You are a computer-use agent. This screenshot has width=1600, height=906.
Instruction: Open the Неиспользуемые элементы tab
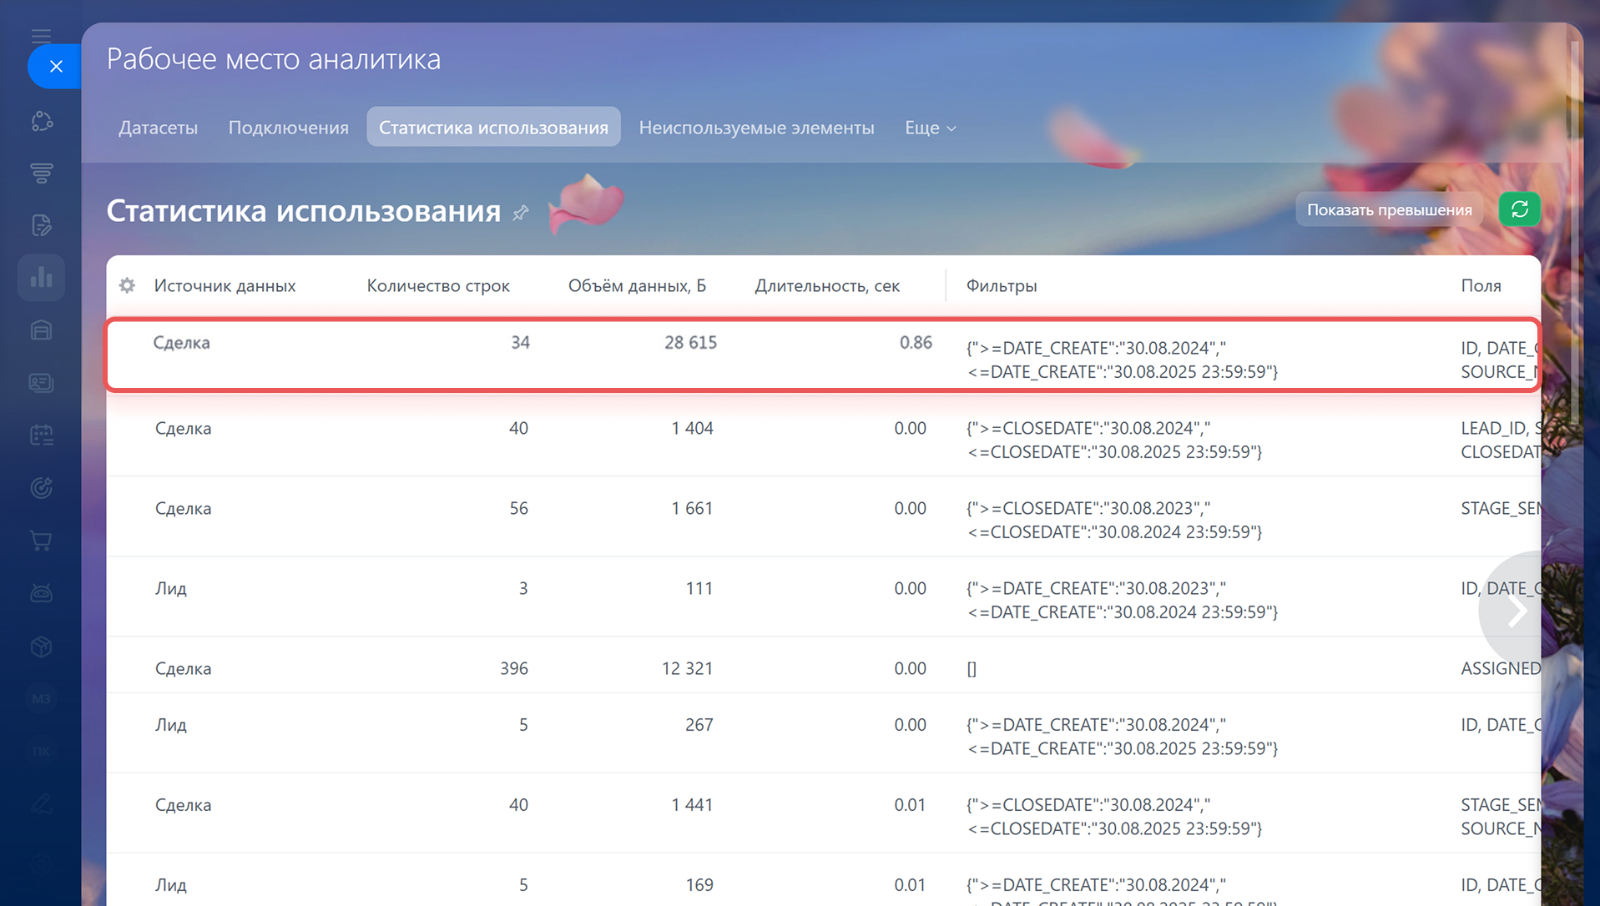pyautogui.click(x=756, y=128)
